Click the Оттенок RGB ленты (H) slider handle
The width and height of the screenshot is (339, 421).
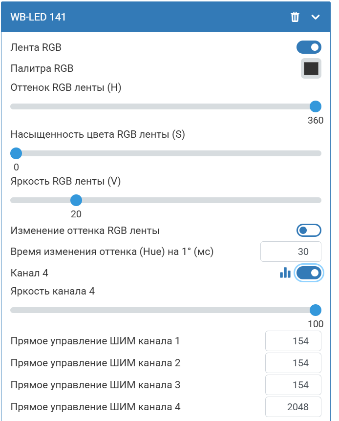316,106
